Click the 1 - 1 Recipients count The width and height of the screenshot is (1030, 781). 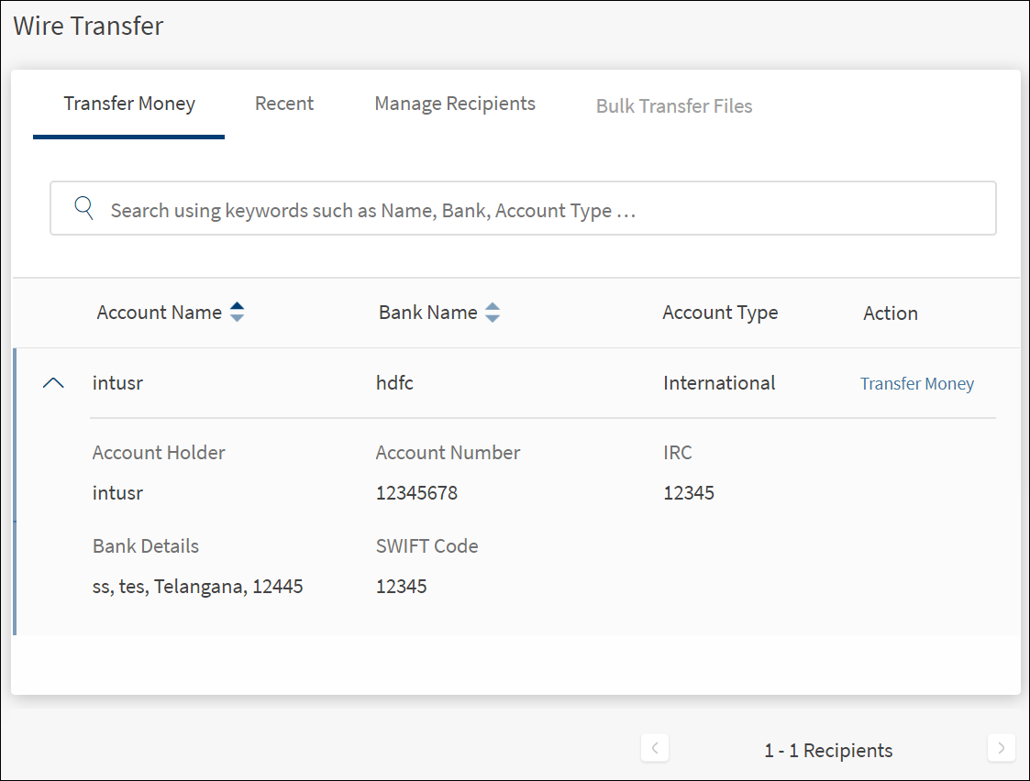tap(828, 751)
